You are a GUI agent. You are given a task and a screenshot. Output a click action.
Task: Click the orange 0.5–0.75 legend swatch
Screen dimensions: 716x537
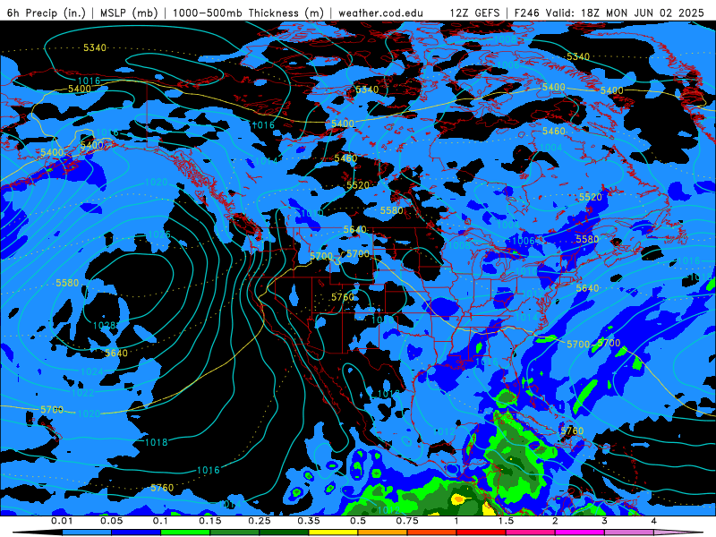pos(382,533)
